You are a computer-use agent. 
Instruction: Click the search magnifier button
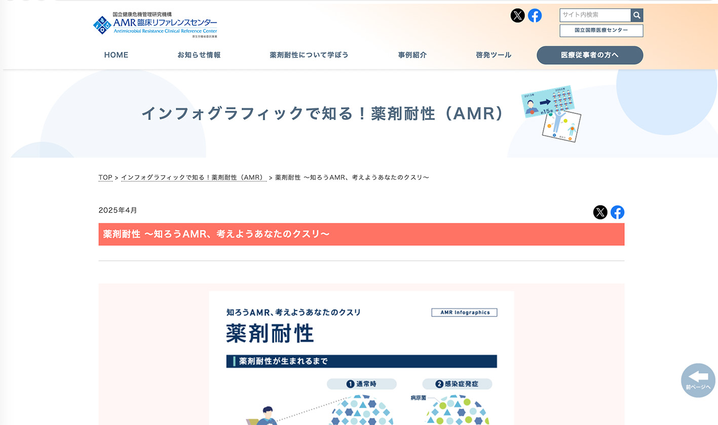coord(637,15)
